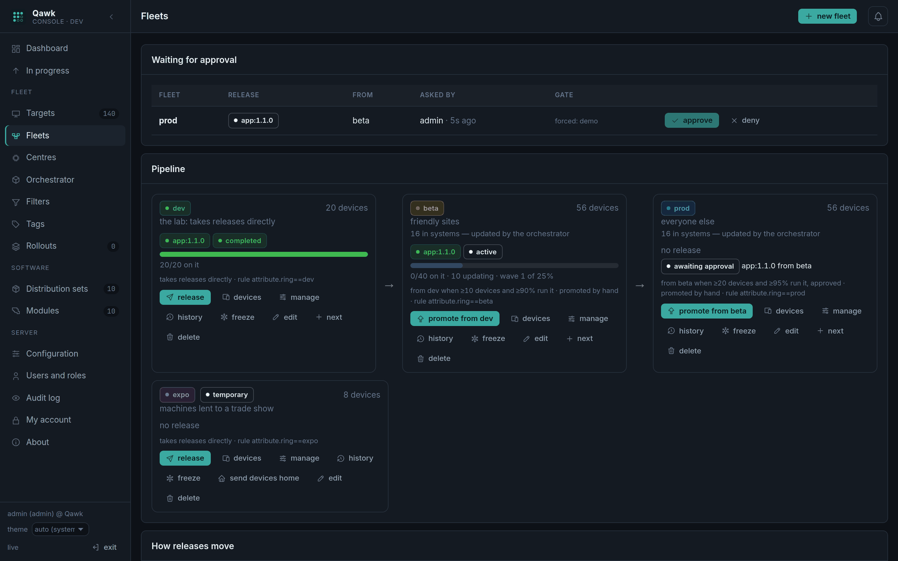Viewport: 898px width, 561px height.
Task: Approve the prod release request
Action: point(691,120)
